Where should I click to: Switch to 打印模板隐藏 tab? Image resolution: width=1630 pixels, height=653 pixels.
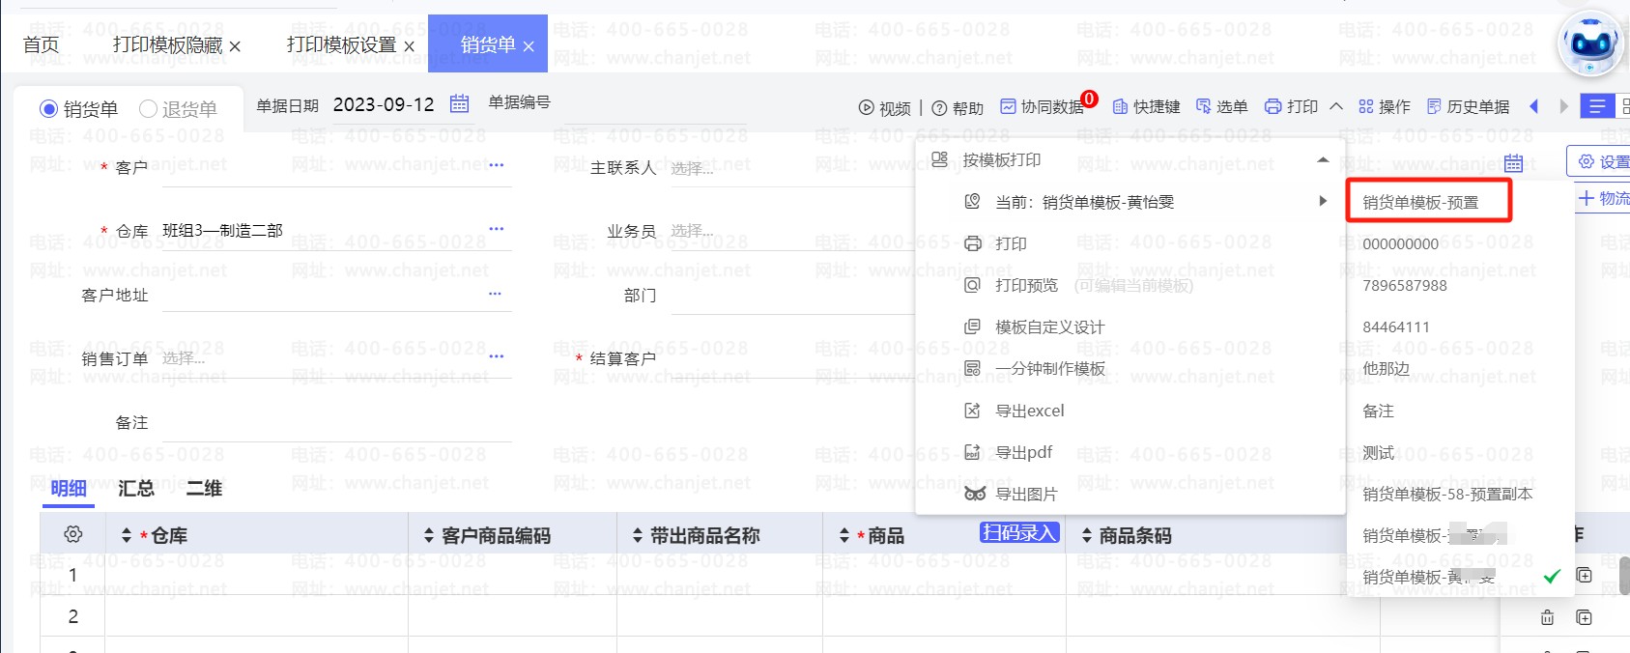point(167,44)
